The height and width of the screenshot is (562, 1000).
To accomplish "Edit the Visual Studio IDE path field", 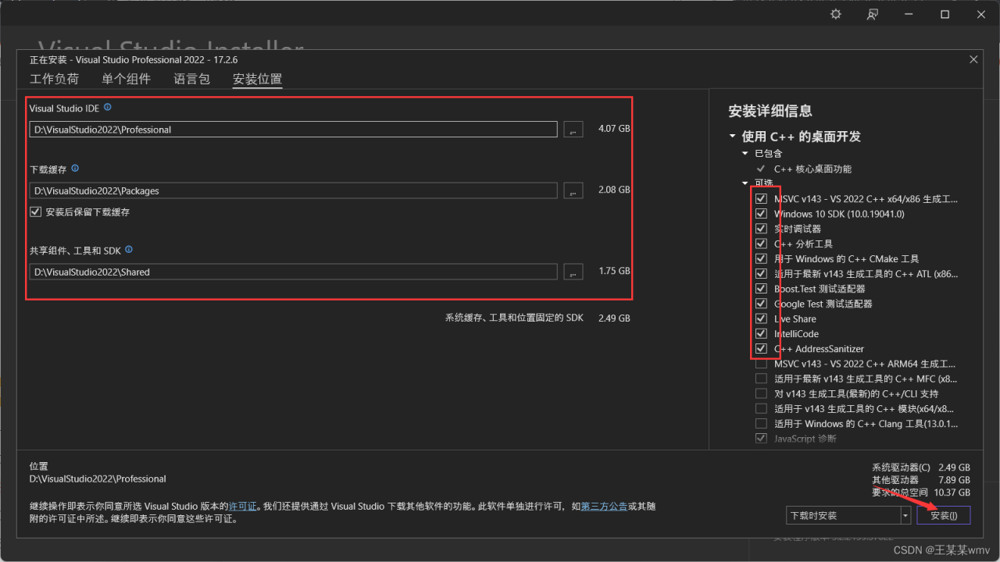I will point(294,130).
